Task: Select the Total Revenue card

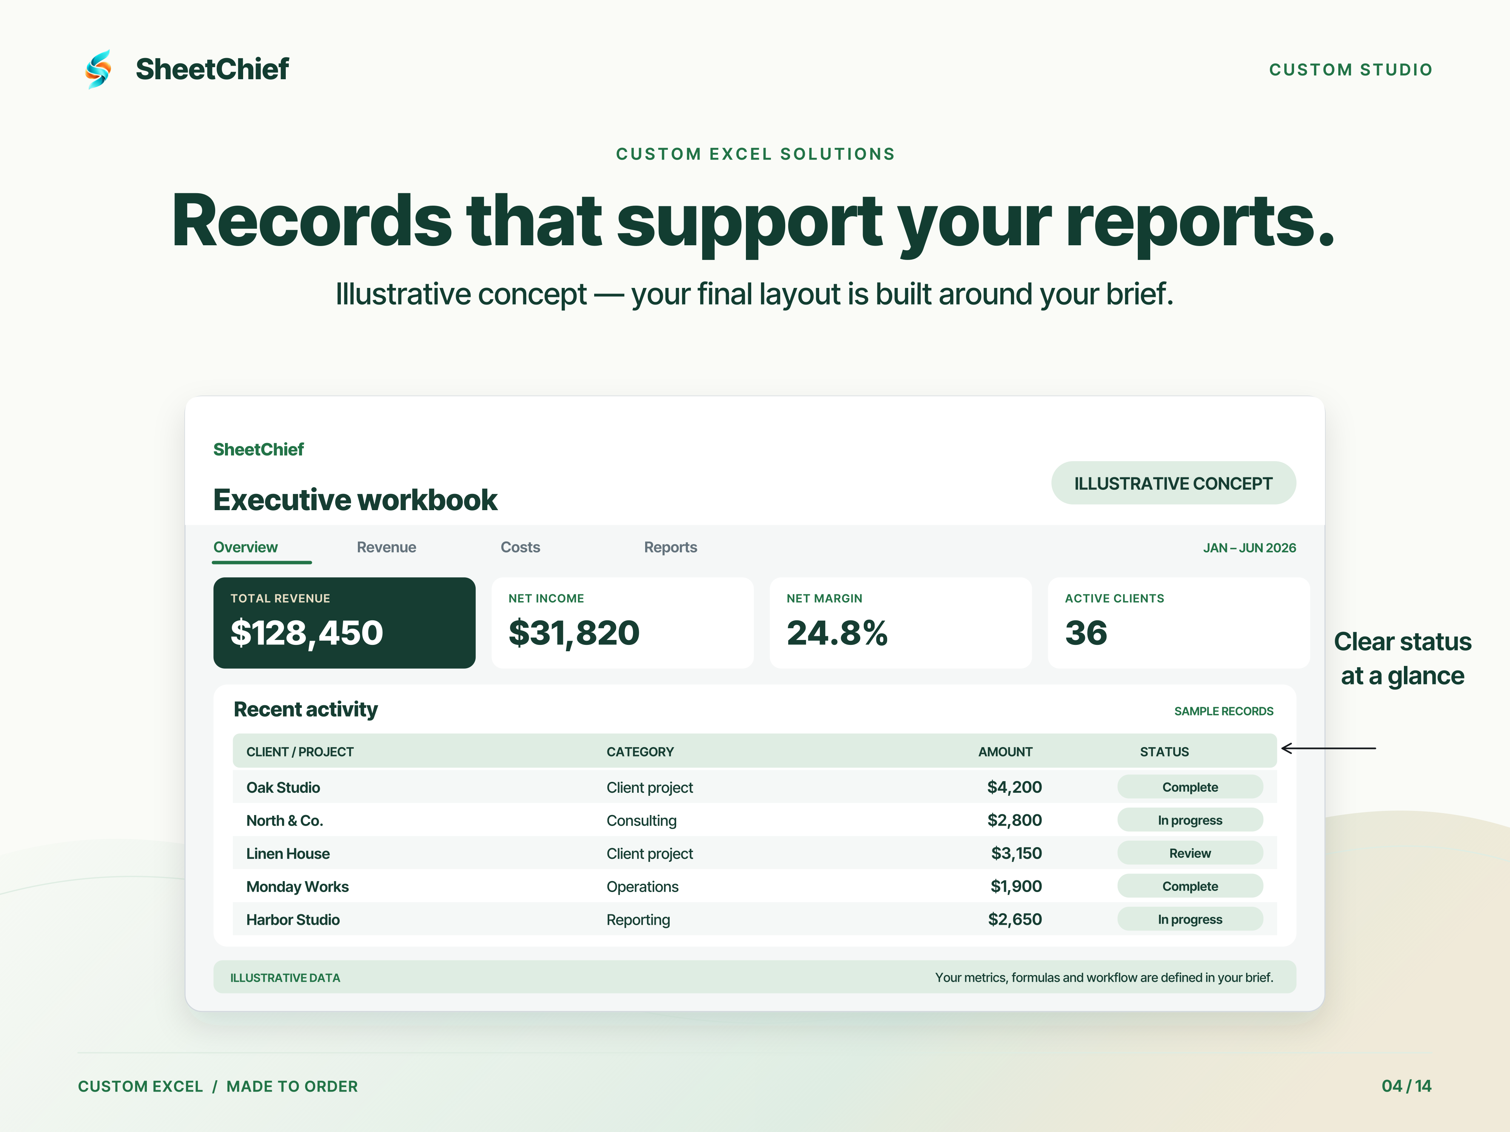Action: (x=344, y=623)
